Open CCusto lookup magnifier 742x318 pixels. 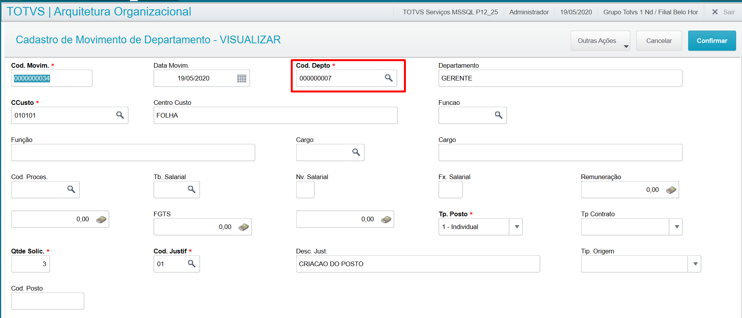(x=120, y=115)
